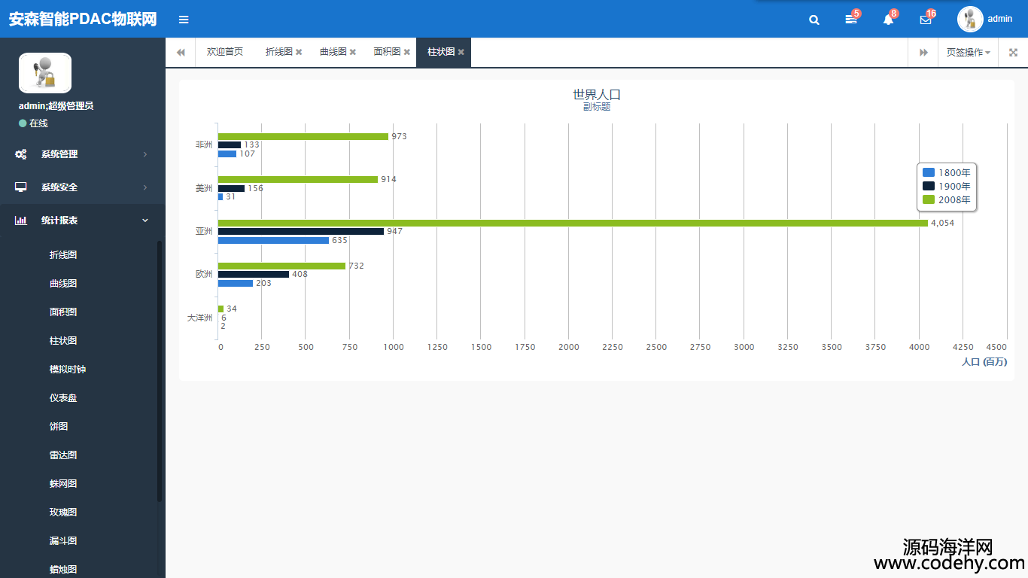
Task: Toggle fullscreen with the expand icon
Action: pos(1013,53)
